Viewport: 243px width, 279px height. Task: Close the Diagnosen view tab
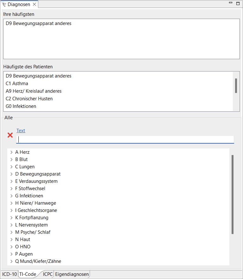(x=35, y=4)
